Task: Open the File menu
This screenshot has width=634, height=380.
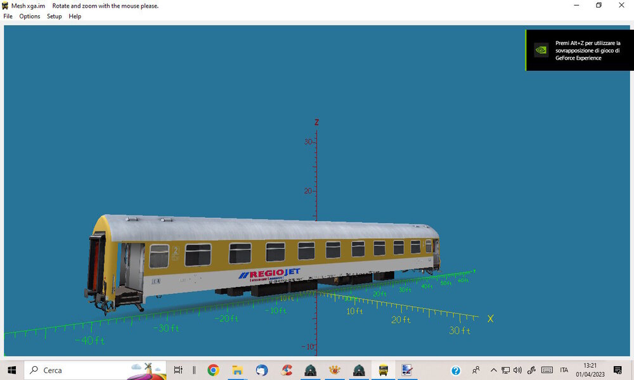Action: [x=8, y=16]
